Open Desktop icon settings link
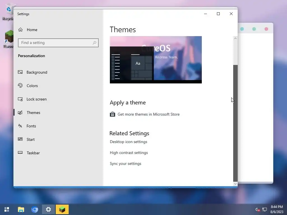 [128, 142]
